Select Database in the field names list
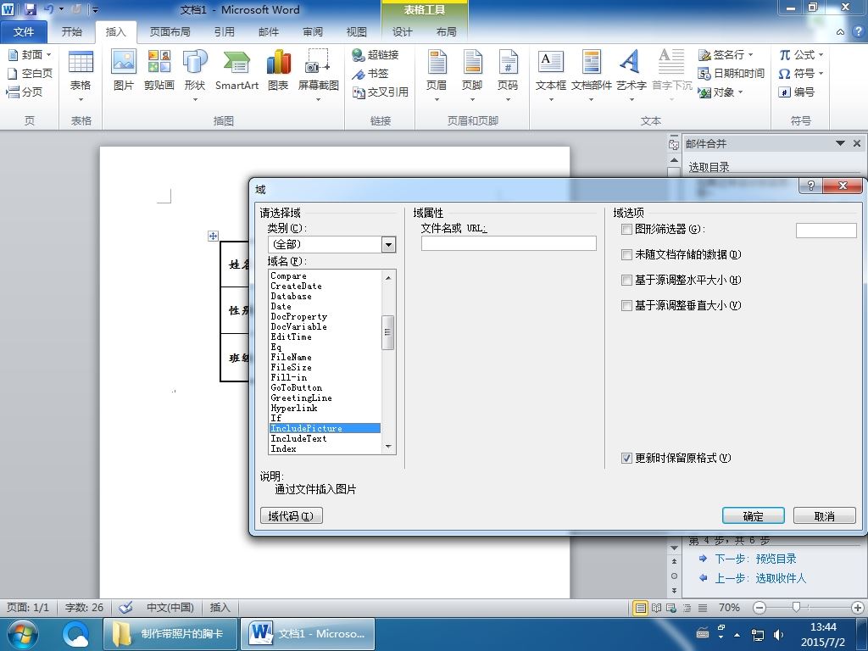Image resolution: width=868 pixels, height=651 pixels. pyautogui.click(x=325, y=296)
